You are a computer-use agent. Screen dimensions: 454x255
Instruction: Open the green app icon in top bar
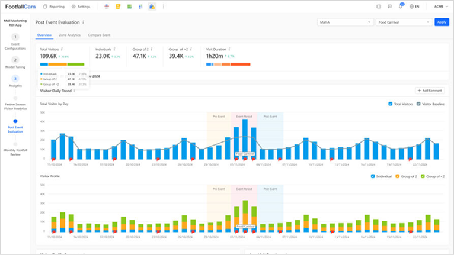pos(129,7)
